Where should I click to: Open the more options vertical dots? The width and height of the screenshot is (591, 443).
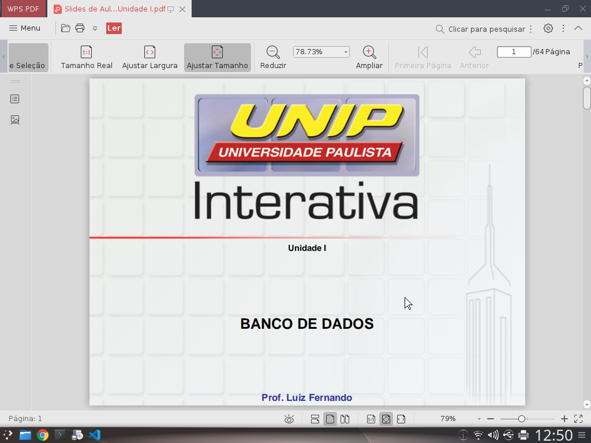563,28
